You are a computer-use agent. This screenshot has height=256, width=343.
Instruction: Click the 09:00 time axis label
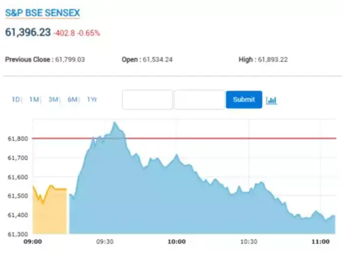tap(33, 241)
